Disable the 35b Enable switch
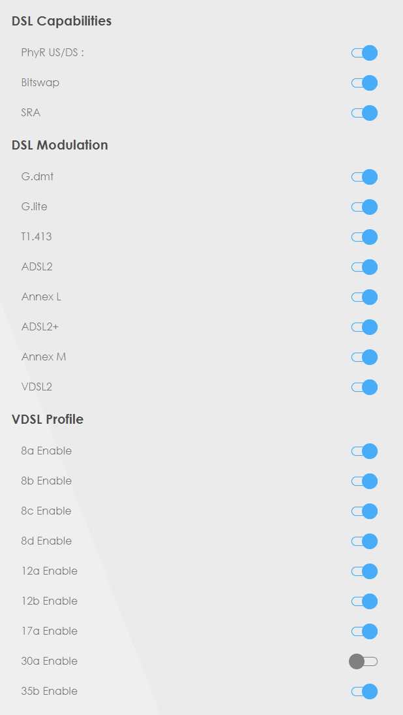This screenshot has height=715, width=403. 365,691
